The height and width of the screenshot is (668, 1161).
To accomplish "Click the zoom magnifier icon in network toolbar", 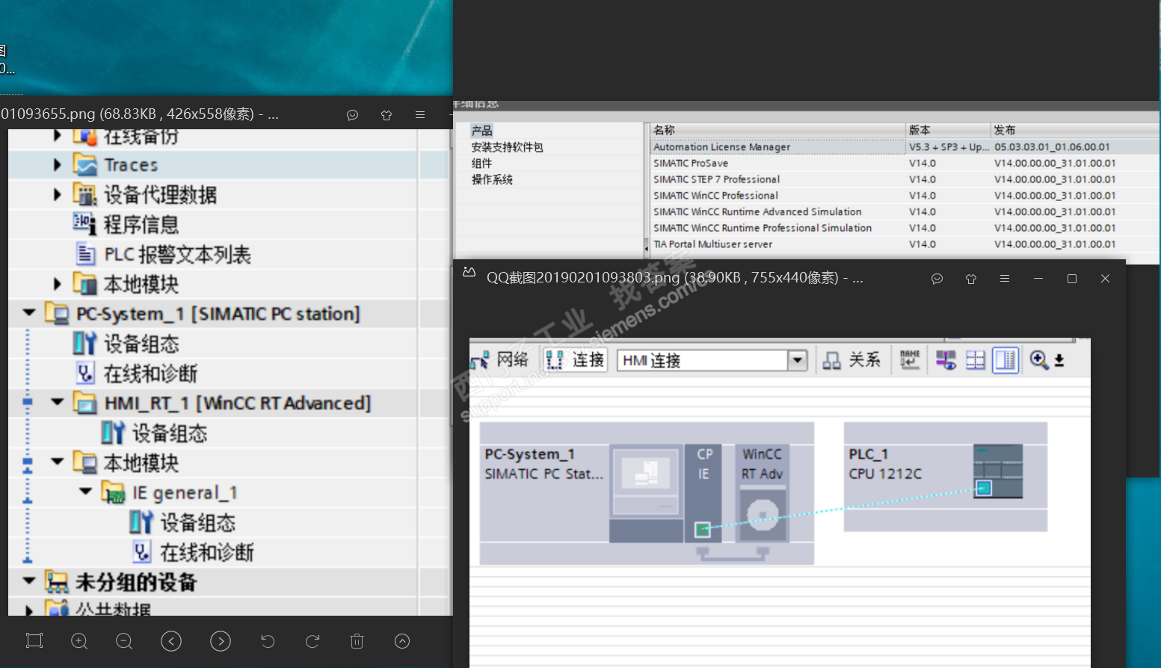I will point(1039,360).
